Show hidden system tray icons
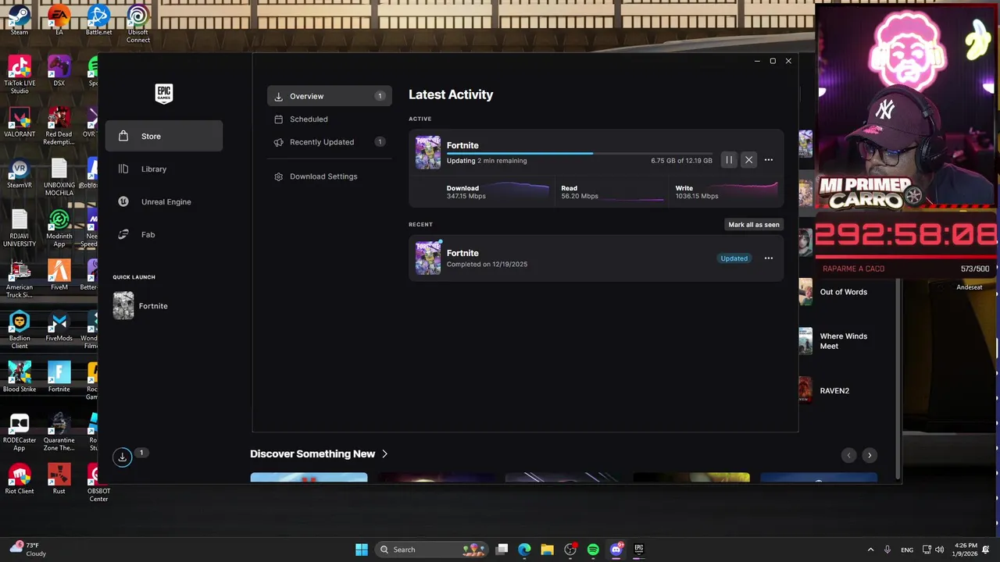The width and height of the screenshot is (1000, 562). (870, 550)
